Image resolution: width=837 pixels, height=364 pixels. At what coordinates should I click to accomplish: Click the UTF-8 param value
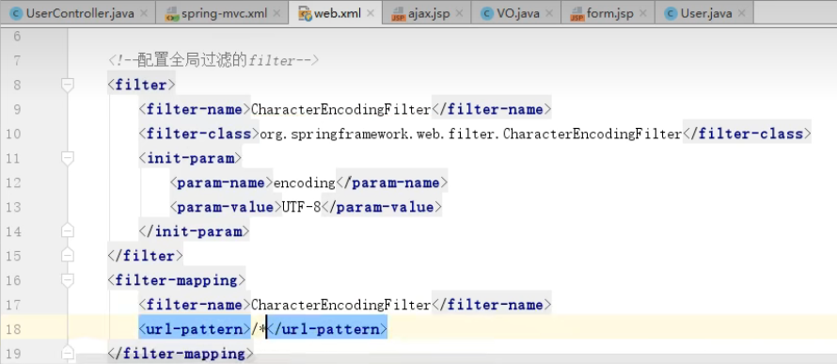point(302,207)
